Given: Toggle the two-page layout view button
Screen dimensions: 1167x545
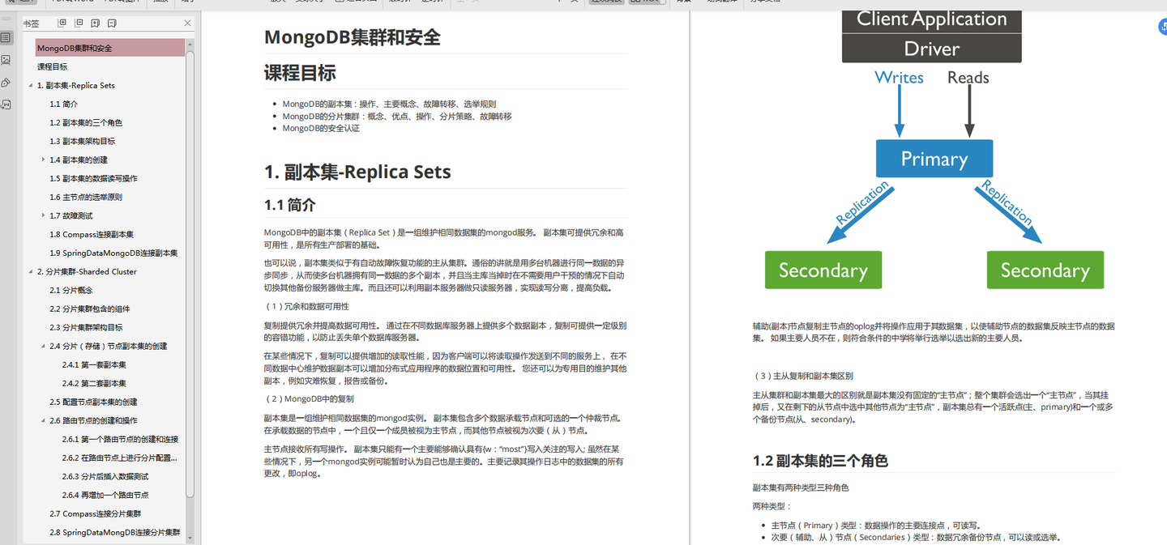Looking at the screenshot, I should click(646, 2).
